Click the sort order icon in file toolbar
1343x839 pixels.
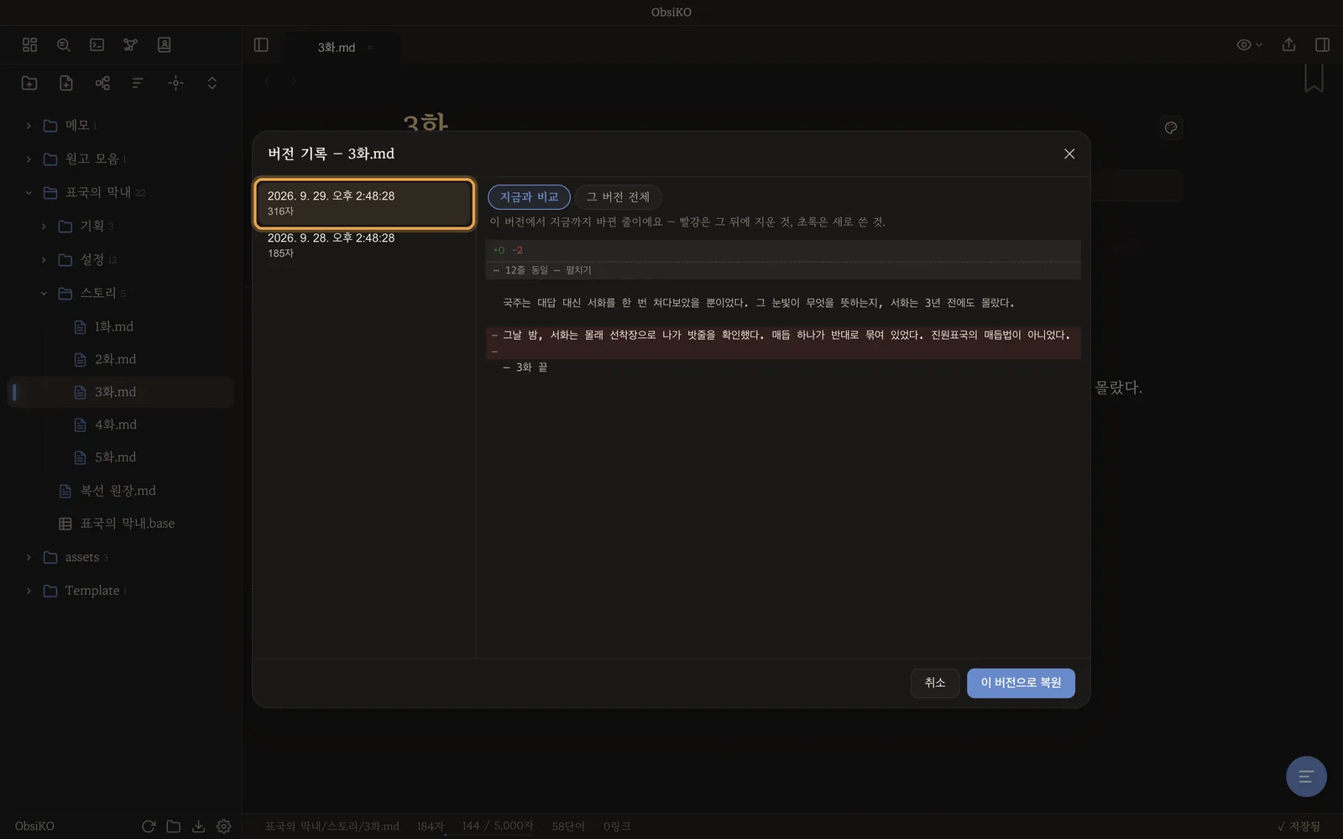coord(138,82)
